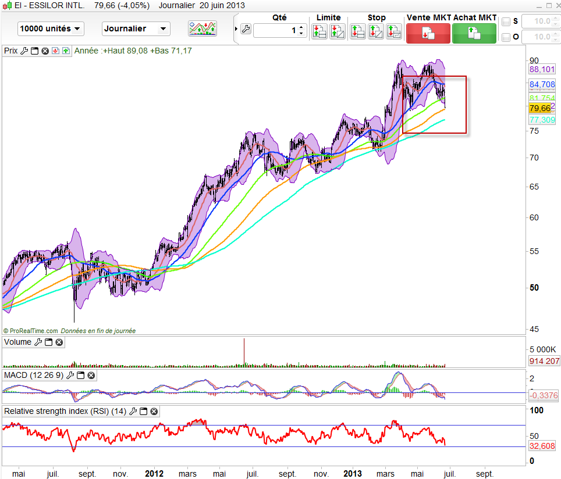The image size is (561, 479).
Task: Open the Journalier timeframe dropdown
Action: [x=136, y=28]
